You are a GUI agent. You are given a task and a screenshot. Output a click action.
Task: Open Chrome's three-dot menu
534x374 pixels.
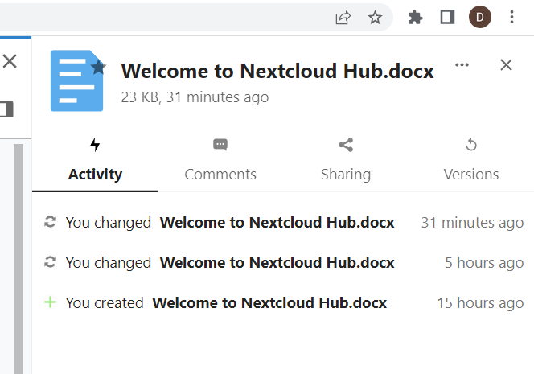pyautogui.click(x=511, y=17)
